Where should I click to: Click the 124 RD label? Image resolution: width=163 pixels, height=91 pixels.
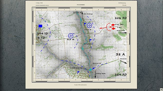coord(121,75)
